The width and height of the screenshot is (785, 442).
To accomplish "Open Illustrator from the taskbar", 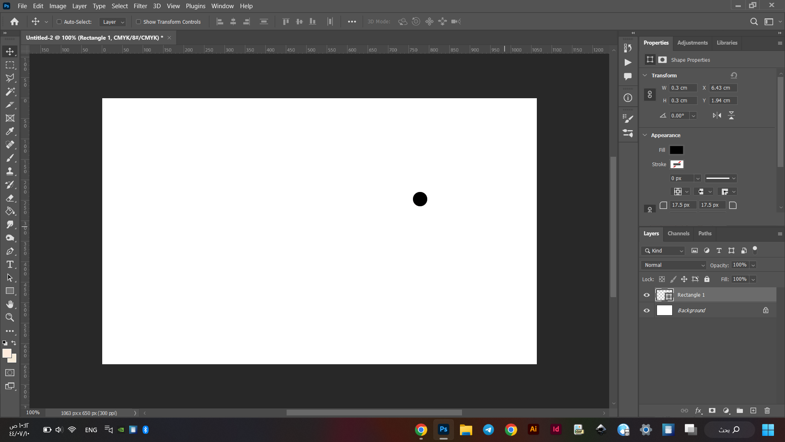I will (x=533, y=429).
